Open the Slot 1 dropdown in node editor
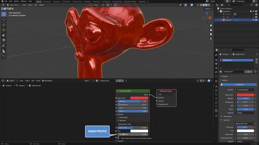Screen dimensions: 259x145 [x=89, y=81]
